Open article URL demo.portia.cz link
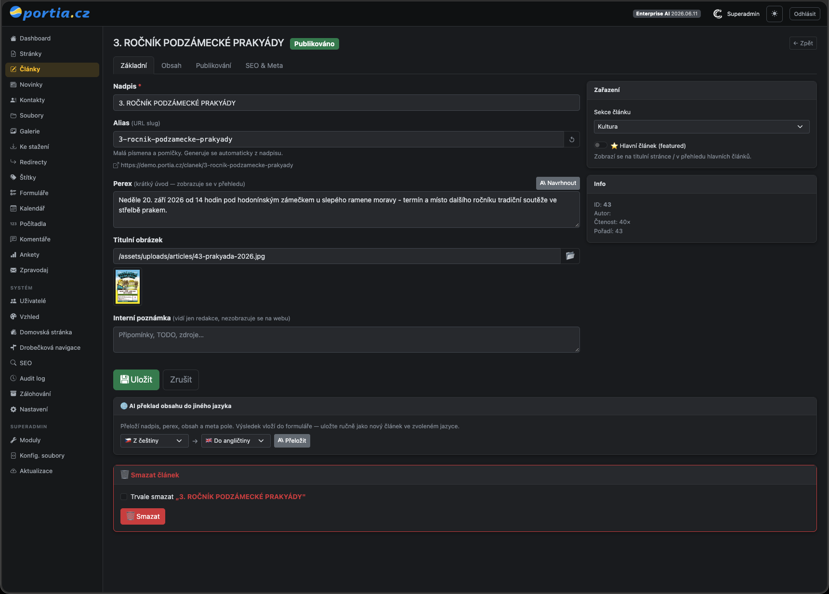Image resolution: width=829 pixels, height=594 pixels. [207, 165]
